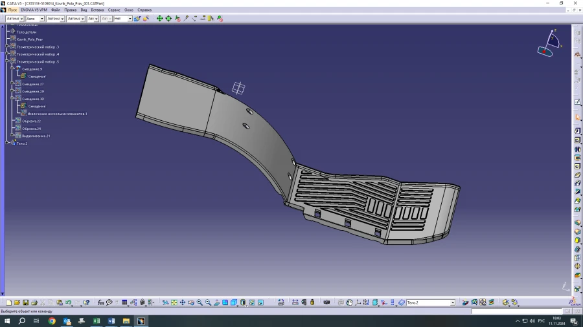This screenshot has height=327, width=583.
Task: Click the Measure Between icon
Action: (x=295, y=302)
